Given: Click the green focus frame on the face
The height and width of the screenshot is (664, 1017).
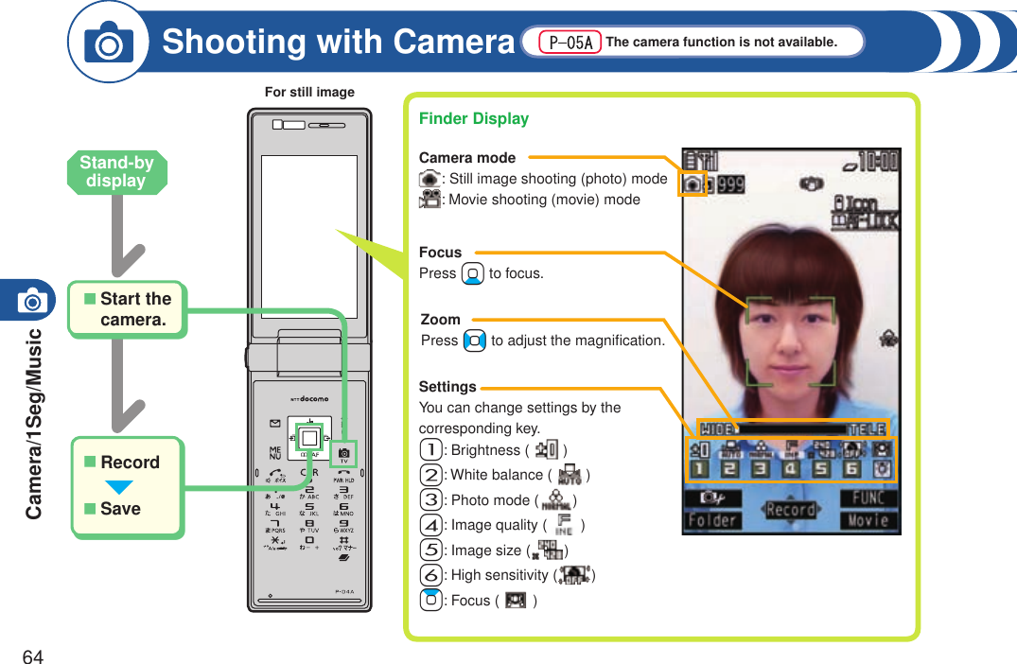Looking at the screenshot, I should [x=790, y=341].
